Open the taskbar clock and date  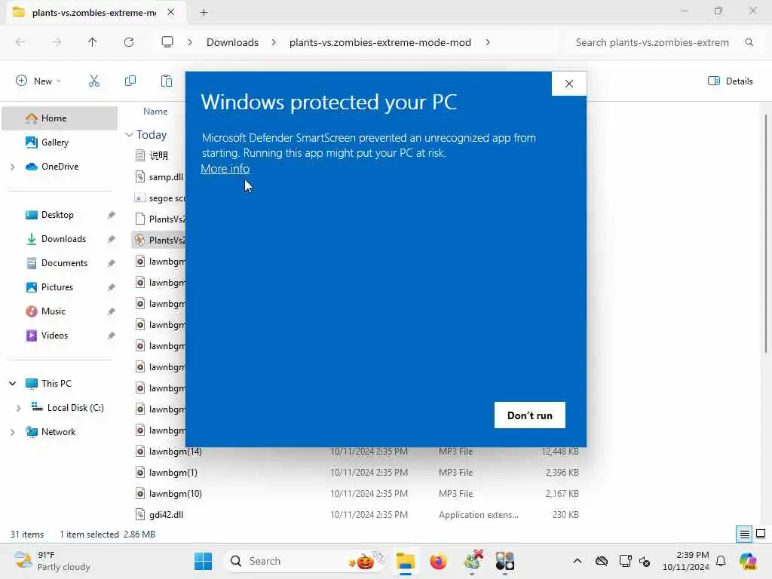686,561
